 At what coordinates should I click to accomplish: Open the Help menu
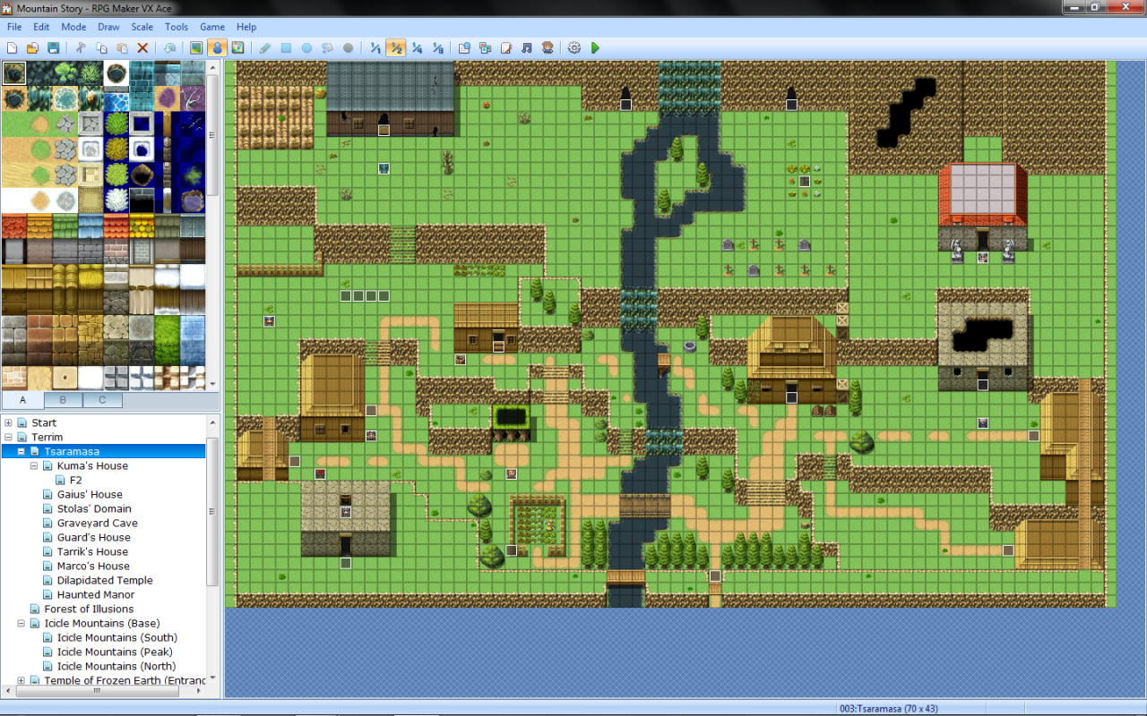coord(246,27)
